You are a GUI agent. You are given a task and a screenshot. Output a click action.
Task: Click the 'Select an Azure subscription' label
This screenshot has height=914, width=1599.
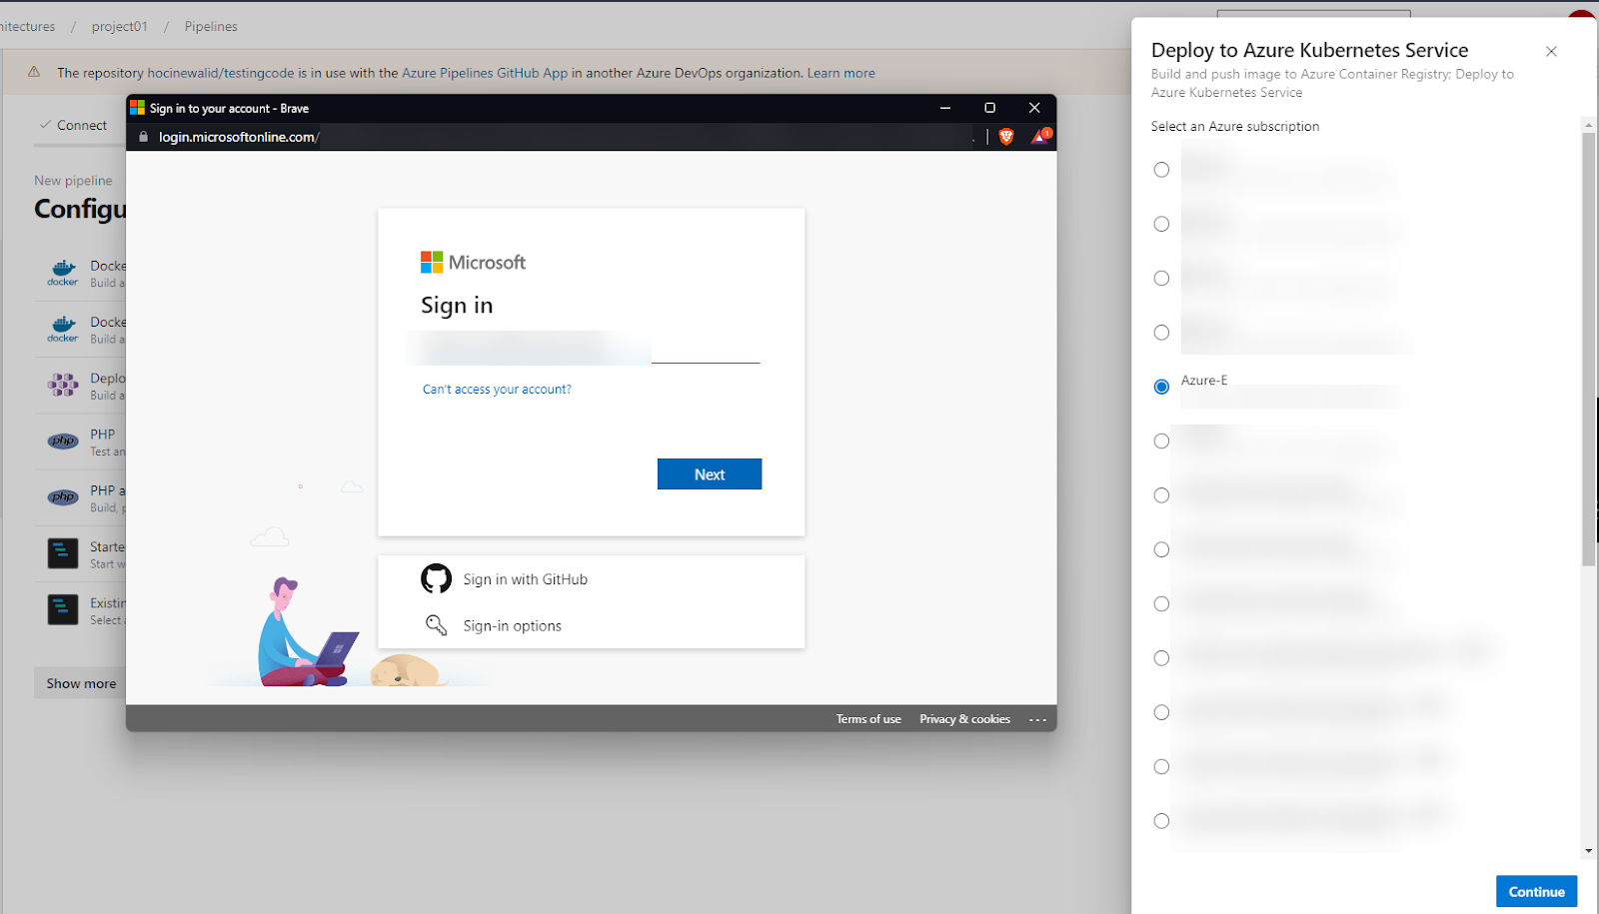[1235, 126]
